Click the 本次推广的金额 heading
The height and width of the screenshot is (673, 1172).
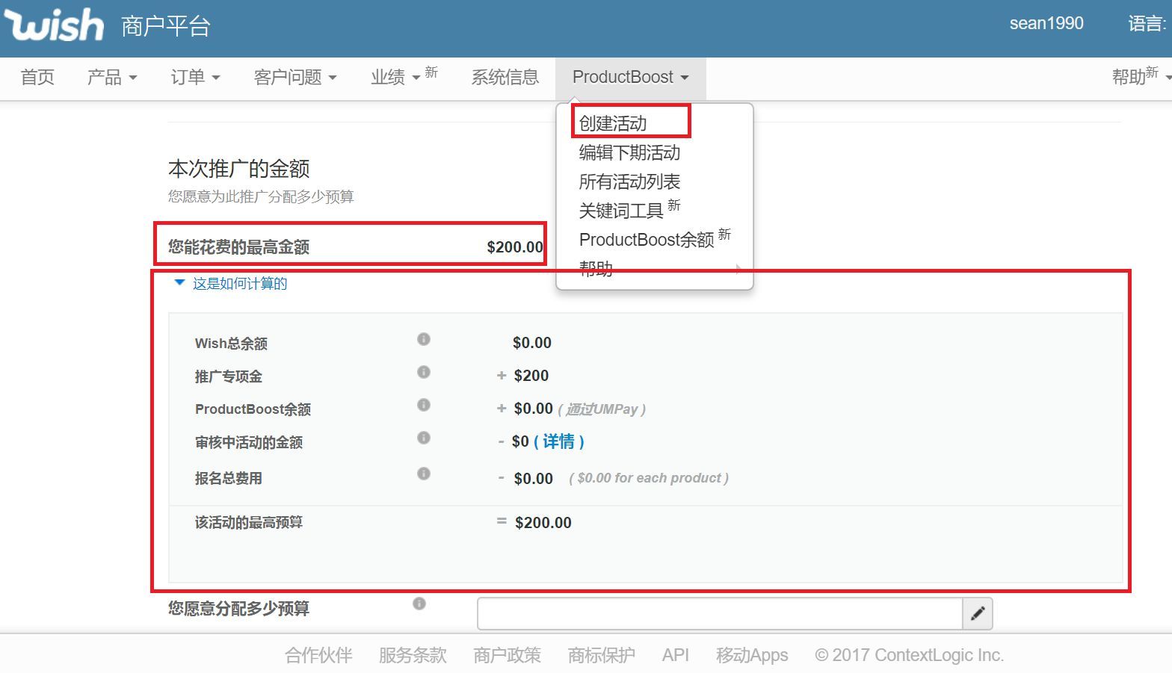[x=239, y=169]
